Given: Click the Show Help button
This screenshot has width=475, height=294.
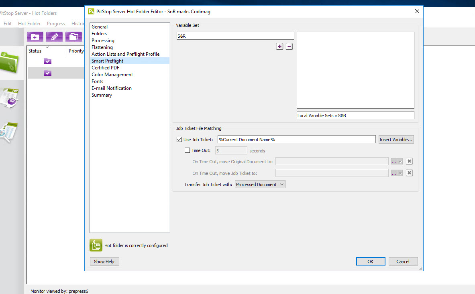Looking at the screenshot, I should coord(104,262).
